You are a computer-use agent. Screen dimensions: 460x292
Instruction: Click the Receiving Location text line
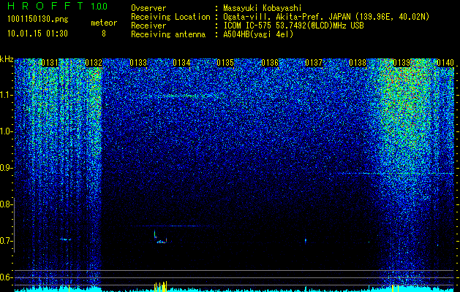coord(280,17)
